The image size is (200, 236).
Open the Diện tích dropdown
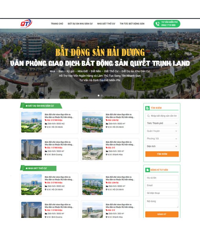coord(162,146)
